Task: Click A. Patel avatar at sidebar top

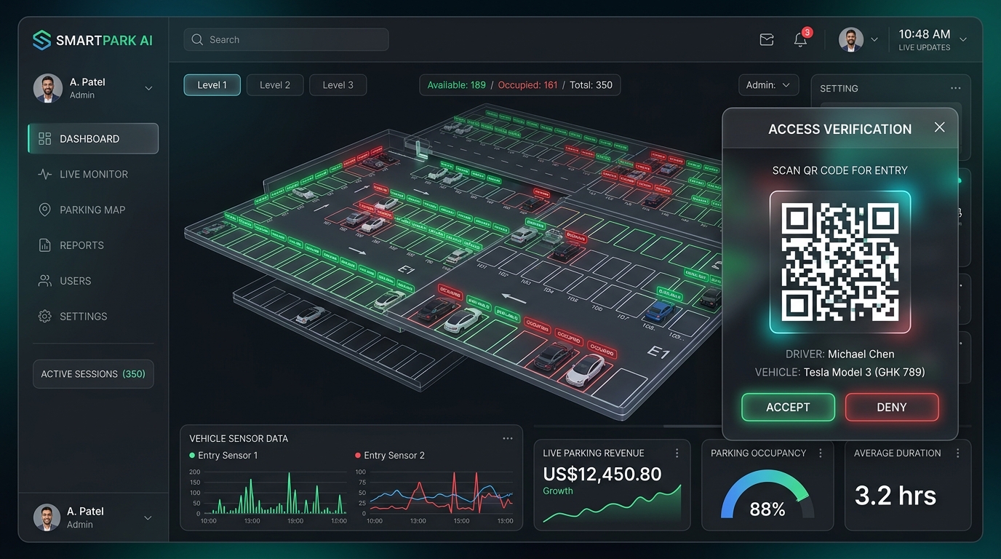Action: point(48,88)
